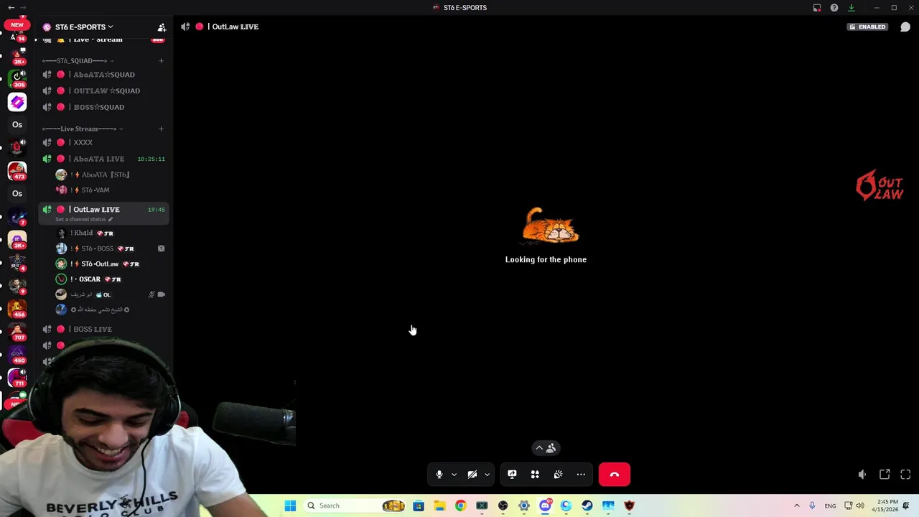919x517 pixels.
Task: Show hidden system tray icons
Action: click(796, 506)
